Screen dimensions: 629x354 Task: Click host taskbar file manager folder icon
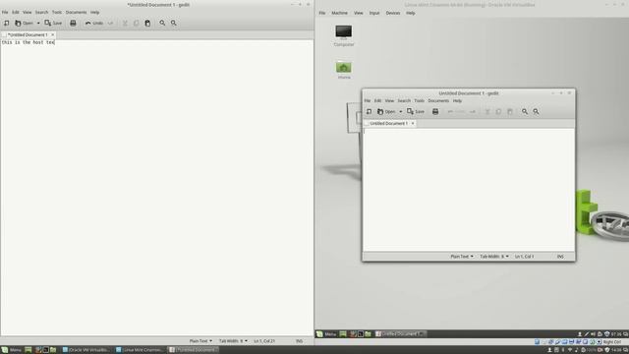[x=53, y=350]
